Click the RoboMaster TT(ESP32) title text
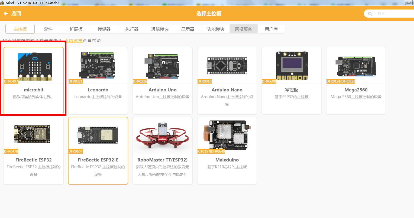414x218 pixels. (x=163, y=160)
